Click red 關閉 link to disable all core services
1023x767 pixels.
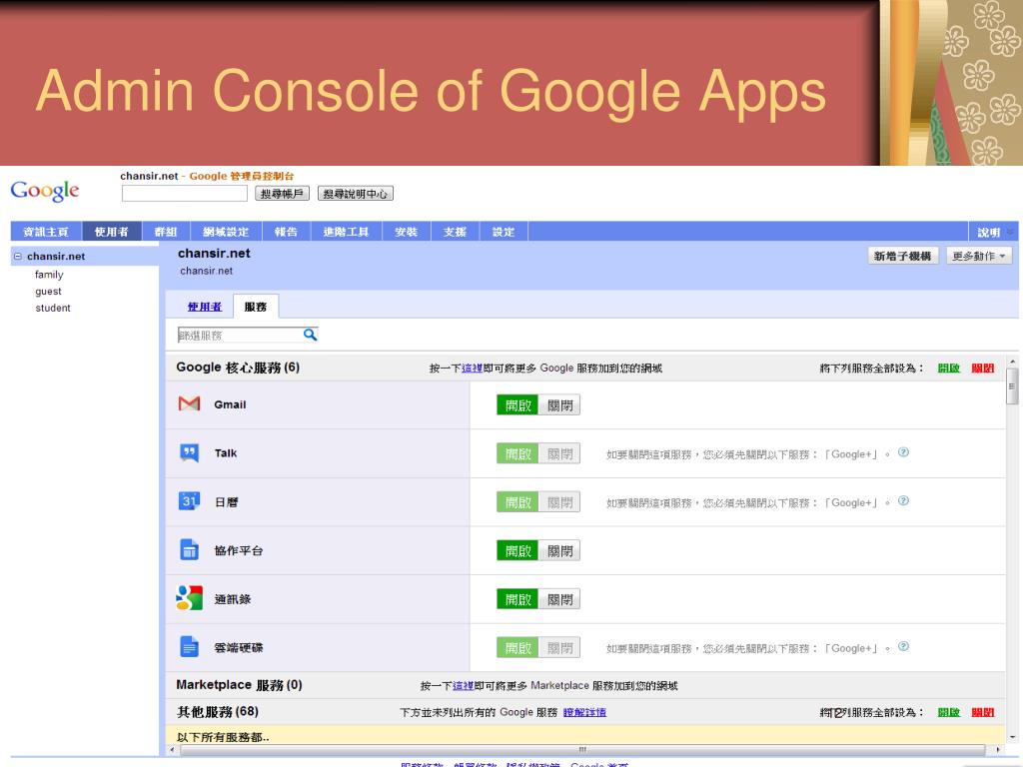point(983,368)
